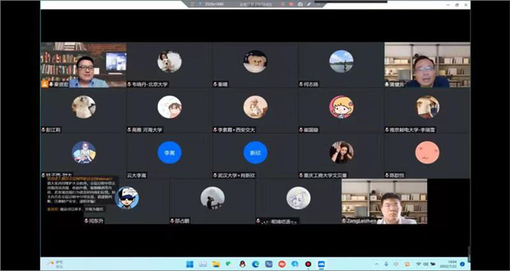Open the Windows Start menu
The height and width of the screenshot is (271, 510).
189,263
